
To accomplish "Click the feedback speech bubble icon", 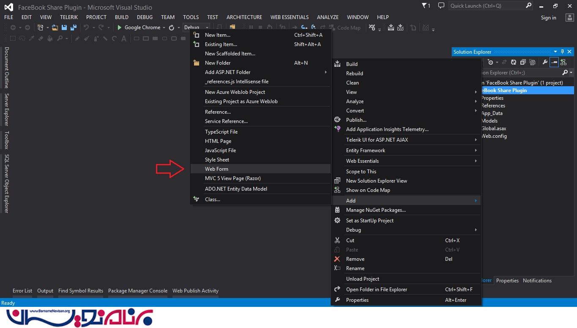I will point(441,6).
